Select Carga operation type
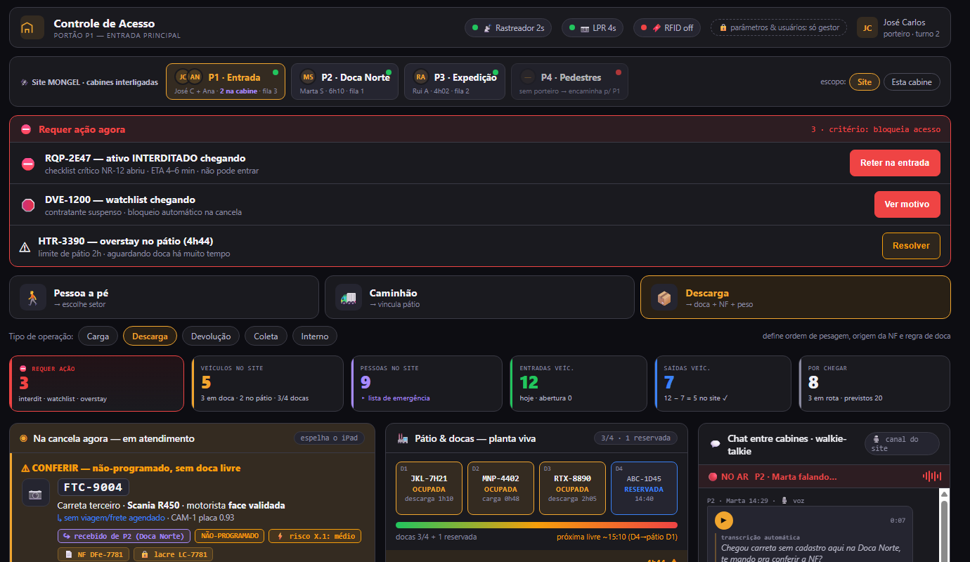This screenshot has height=562, width=970. pyautogui.click(x=98, y=336)
